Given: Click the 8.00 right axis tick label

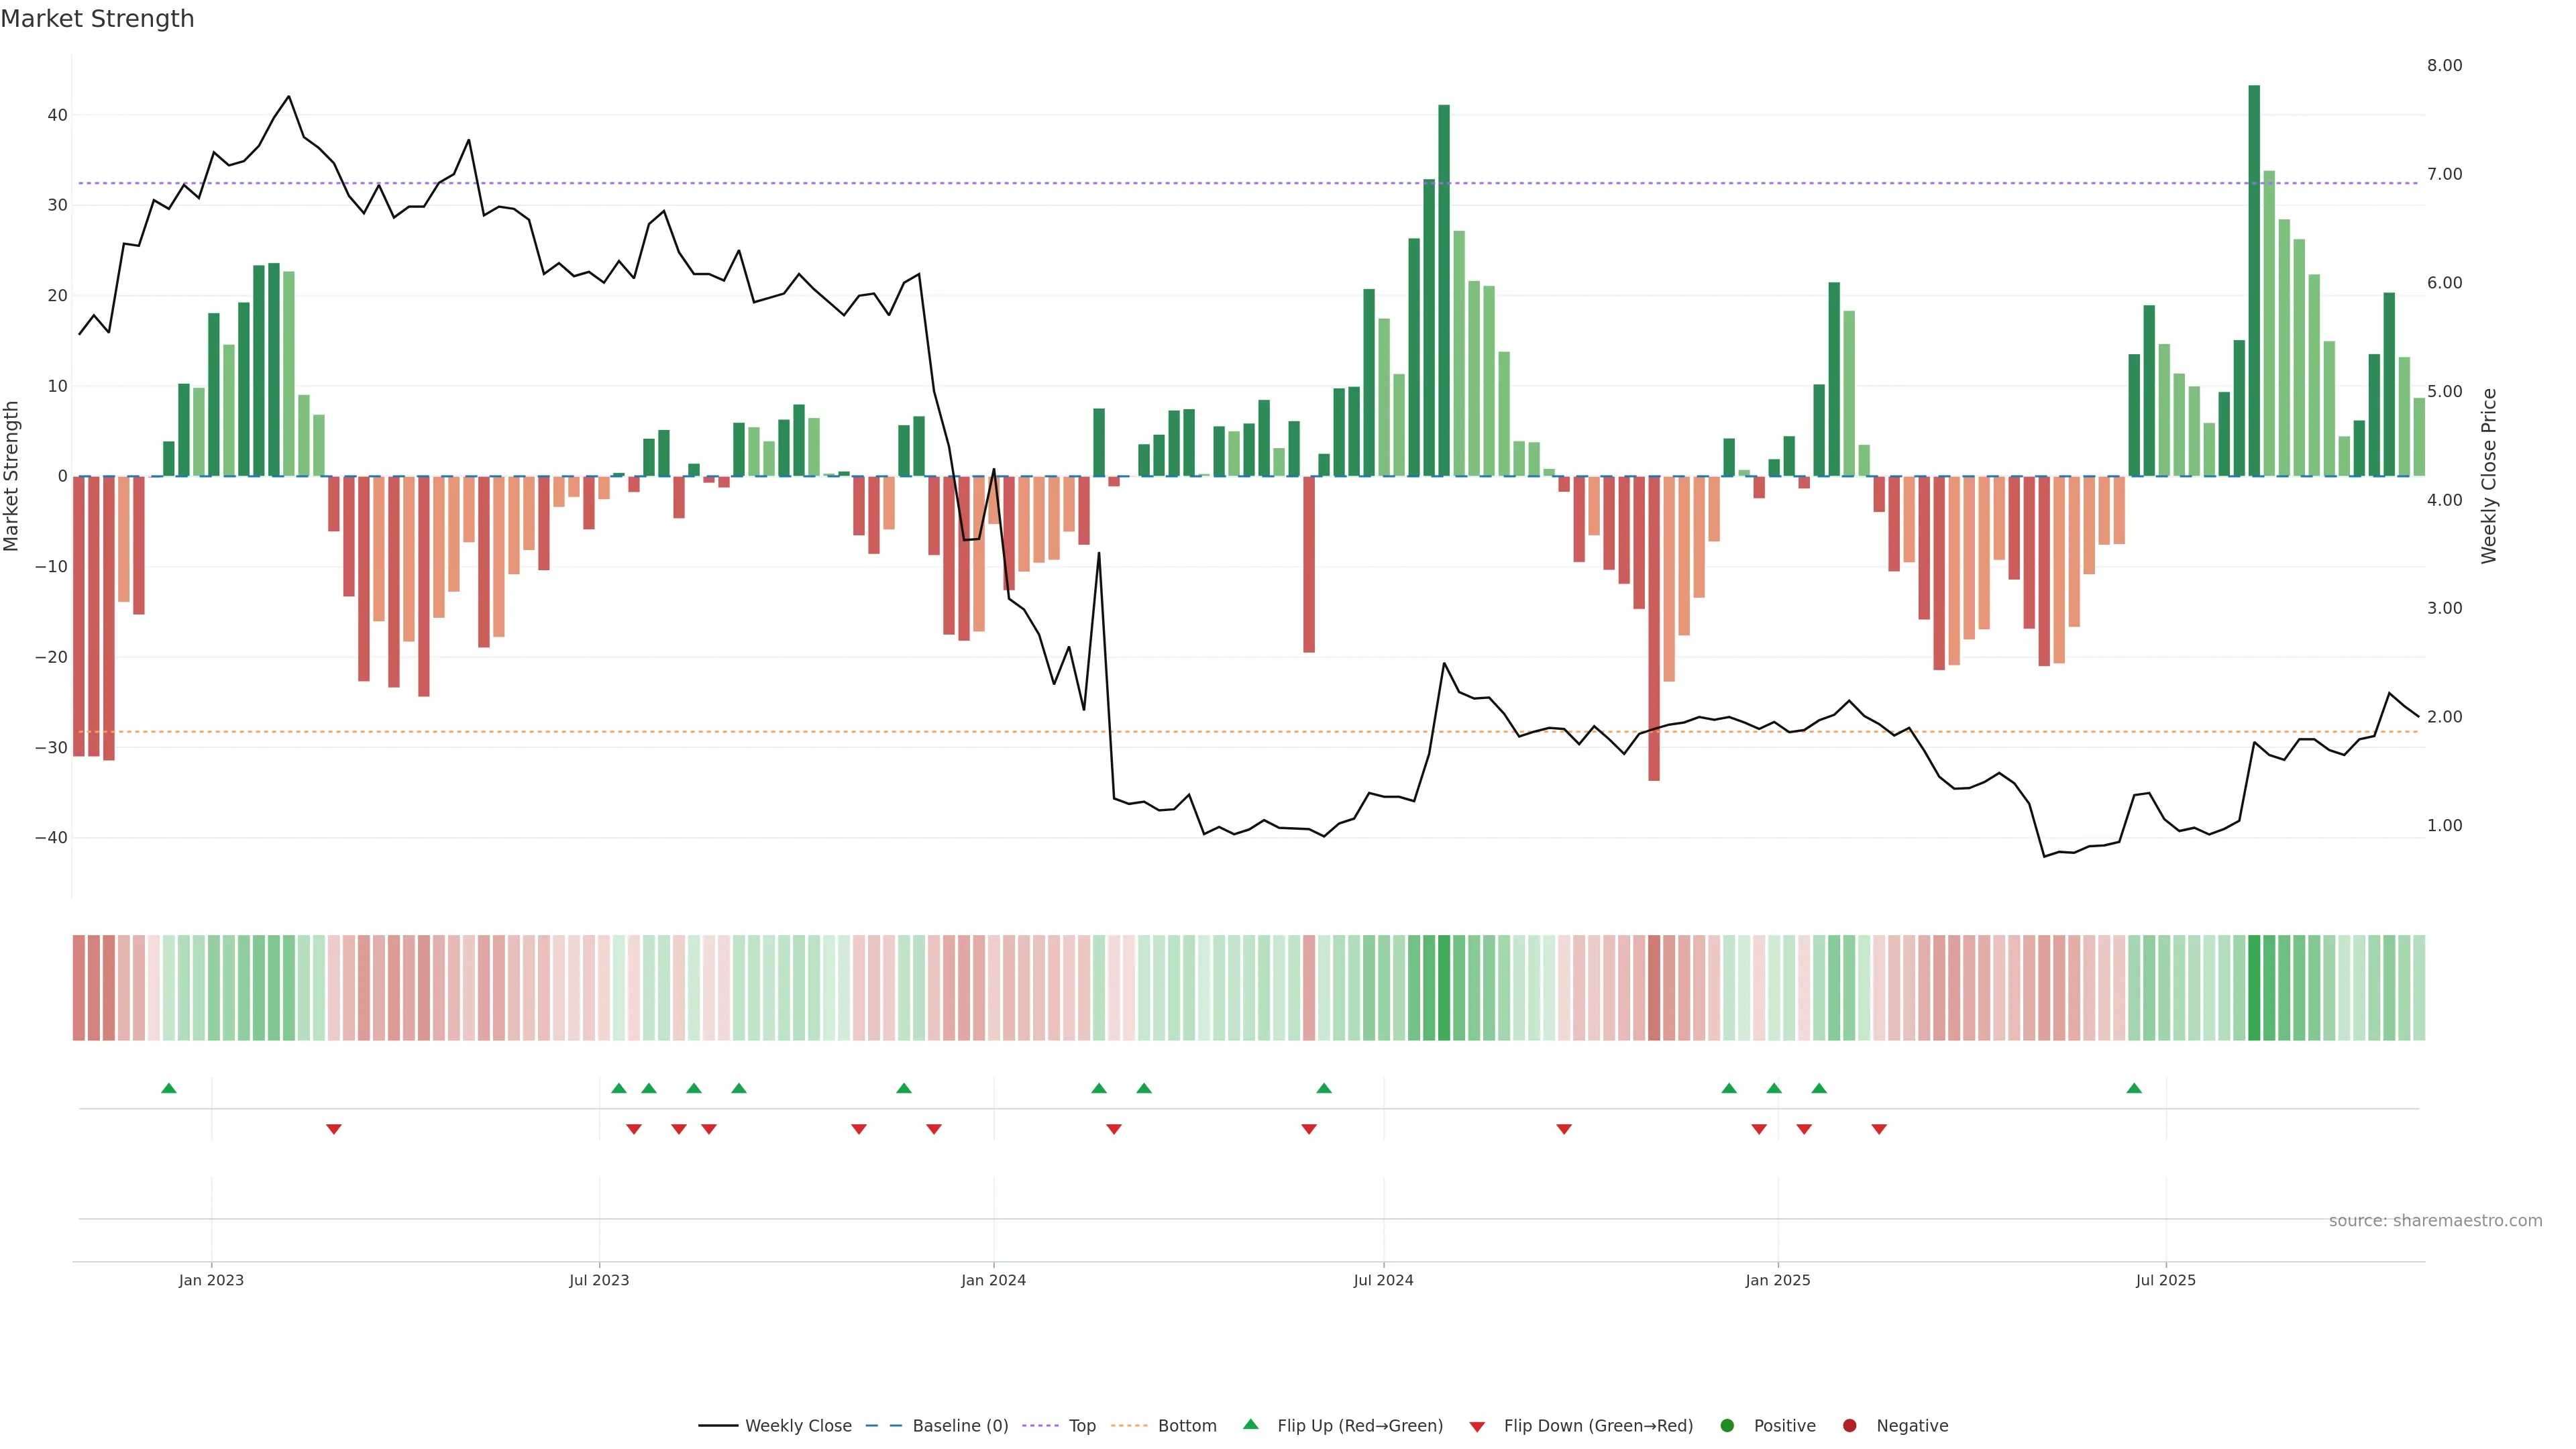Looking at the screenshot, I should [2444, 66].
